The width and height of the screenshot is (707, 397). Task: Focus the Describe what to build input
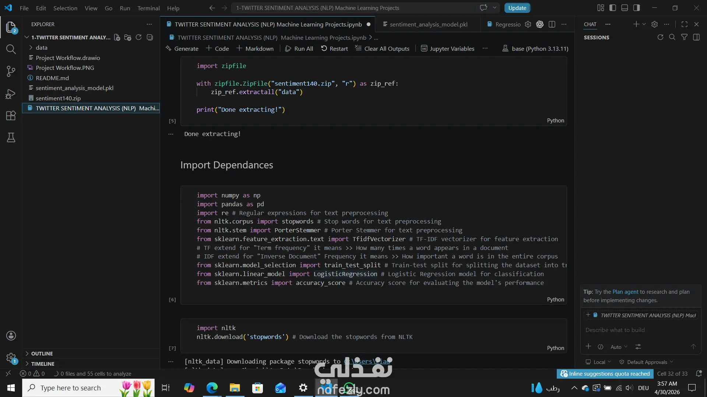tap(641, 330)
